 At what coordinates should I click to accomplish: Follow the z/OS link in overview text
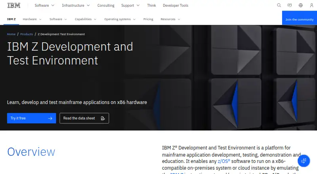coord(223,161)
